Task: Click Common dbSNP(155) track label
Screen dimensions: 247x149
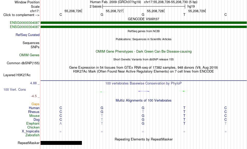Action: click(23, 63)
